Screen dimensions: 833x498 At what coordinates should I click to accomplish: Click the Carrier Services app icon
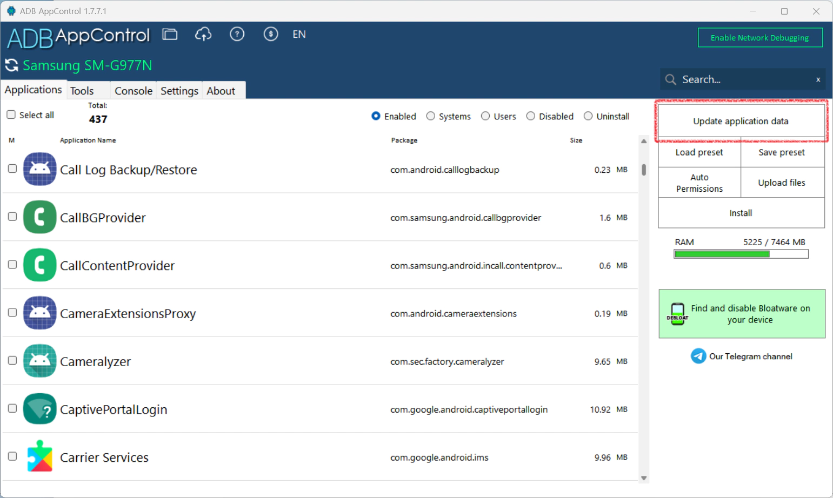pyautogui.click(x=39, y=457)
